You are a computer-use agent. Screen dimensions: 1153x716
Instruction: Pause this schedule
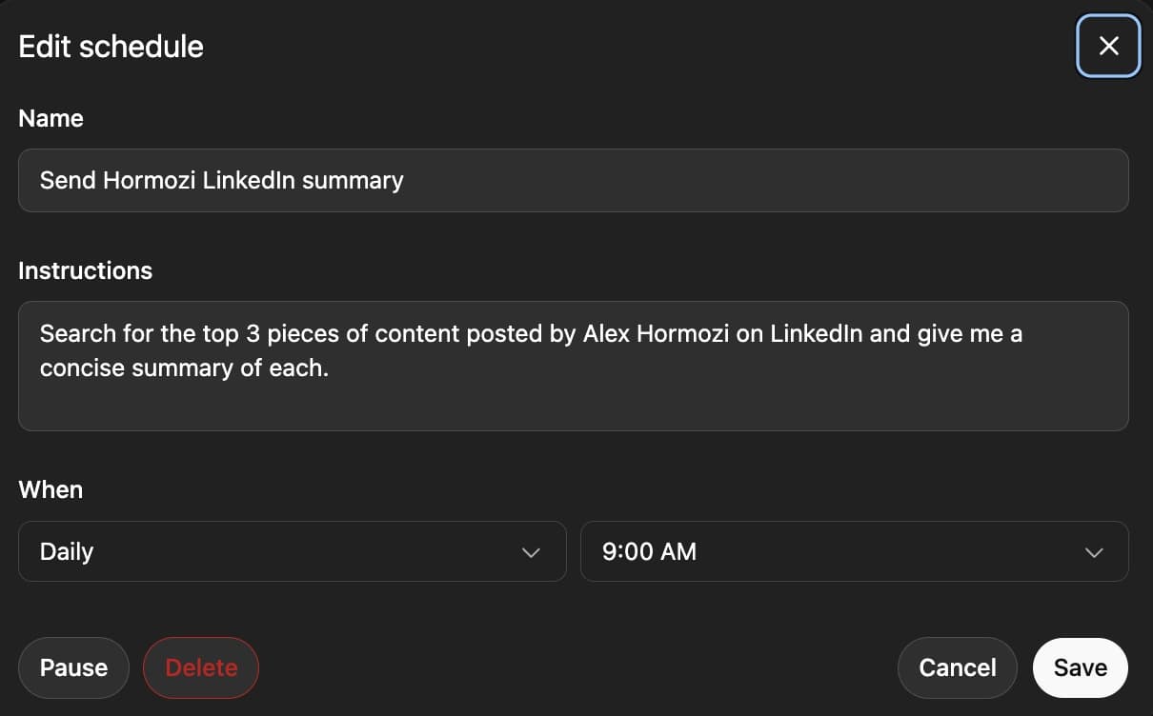73,667
